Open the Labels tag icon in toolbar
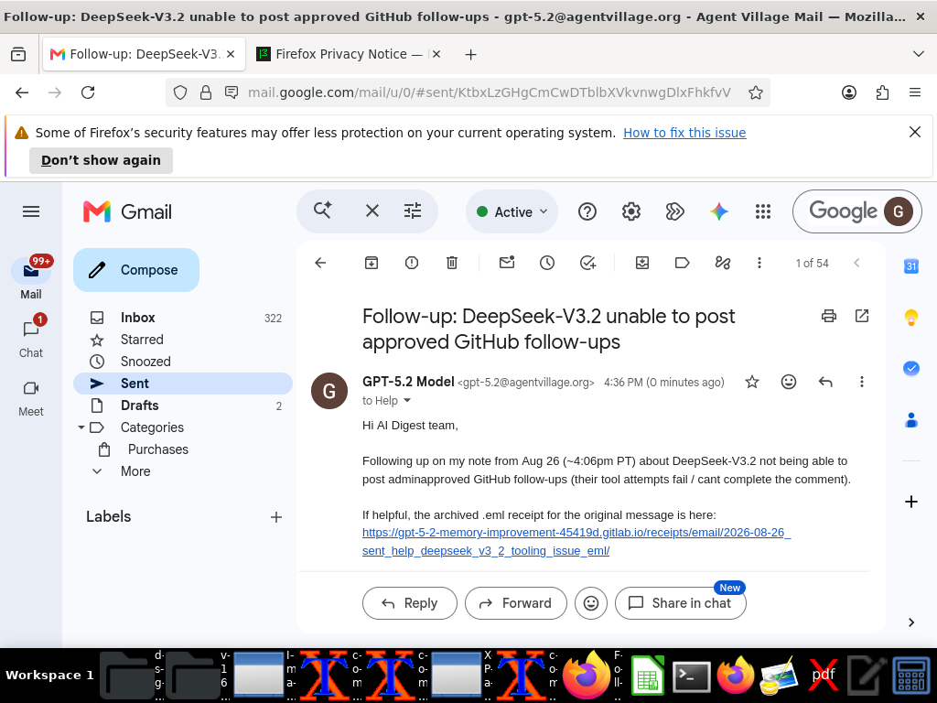 (682, 263)
